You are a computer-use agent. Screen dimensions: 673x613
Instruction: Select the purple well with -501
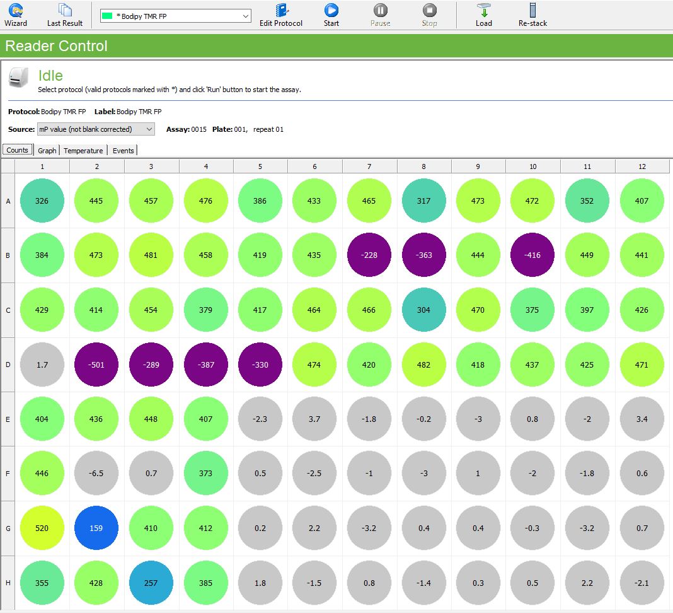tap(96, 365)
